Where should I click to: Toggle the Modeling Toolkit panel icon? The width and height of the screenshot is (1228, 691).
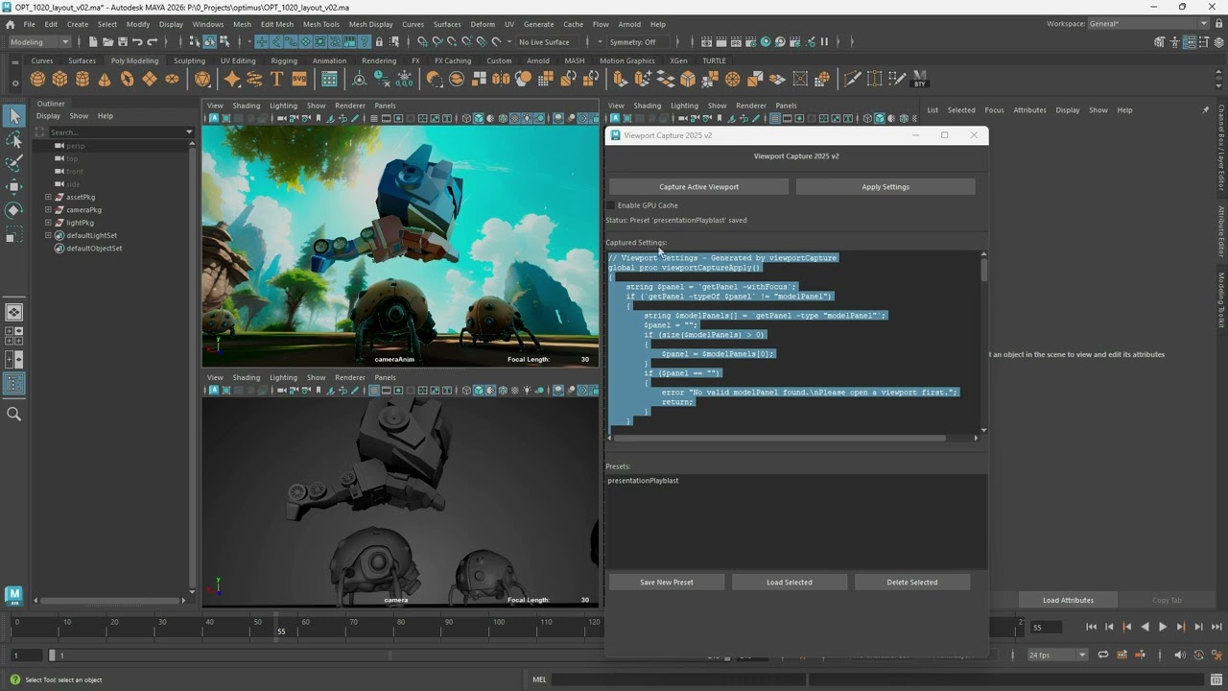(x=1160, y=41)
